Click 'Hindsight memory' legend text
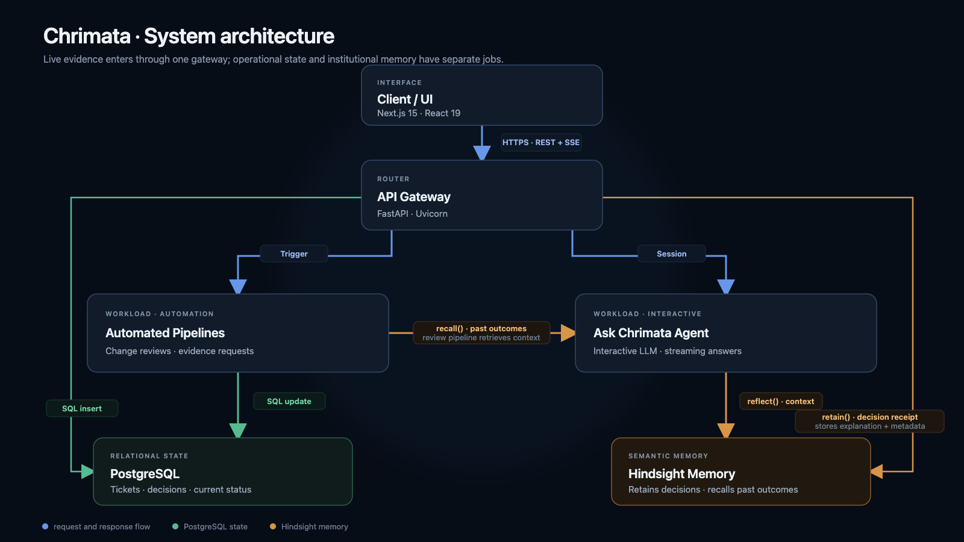 (x=315, y=527)
